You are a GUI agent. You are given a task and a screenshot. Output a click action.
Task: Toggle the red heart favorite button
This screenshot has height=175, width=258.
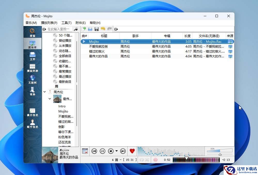[132, 151]
